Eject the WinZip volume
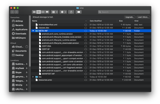This screenshot has height=104, width=160. click(27, 85)
